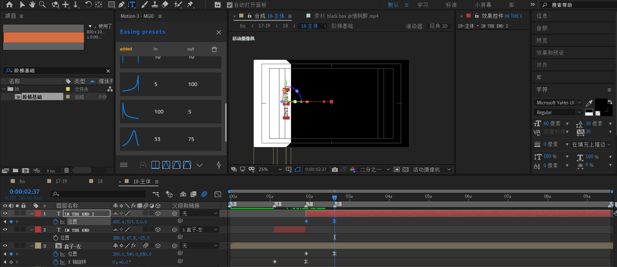The image size is (617, 267).
Task: Select the 学习 workspace
Action: 422,5
